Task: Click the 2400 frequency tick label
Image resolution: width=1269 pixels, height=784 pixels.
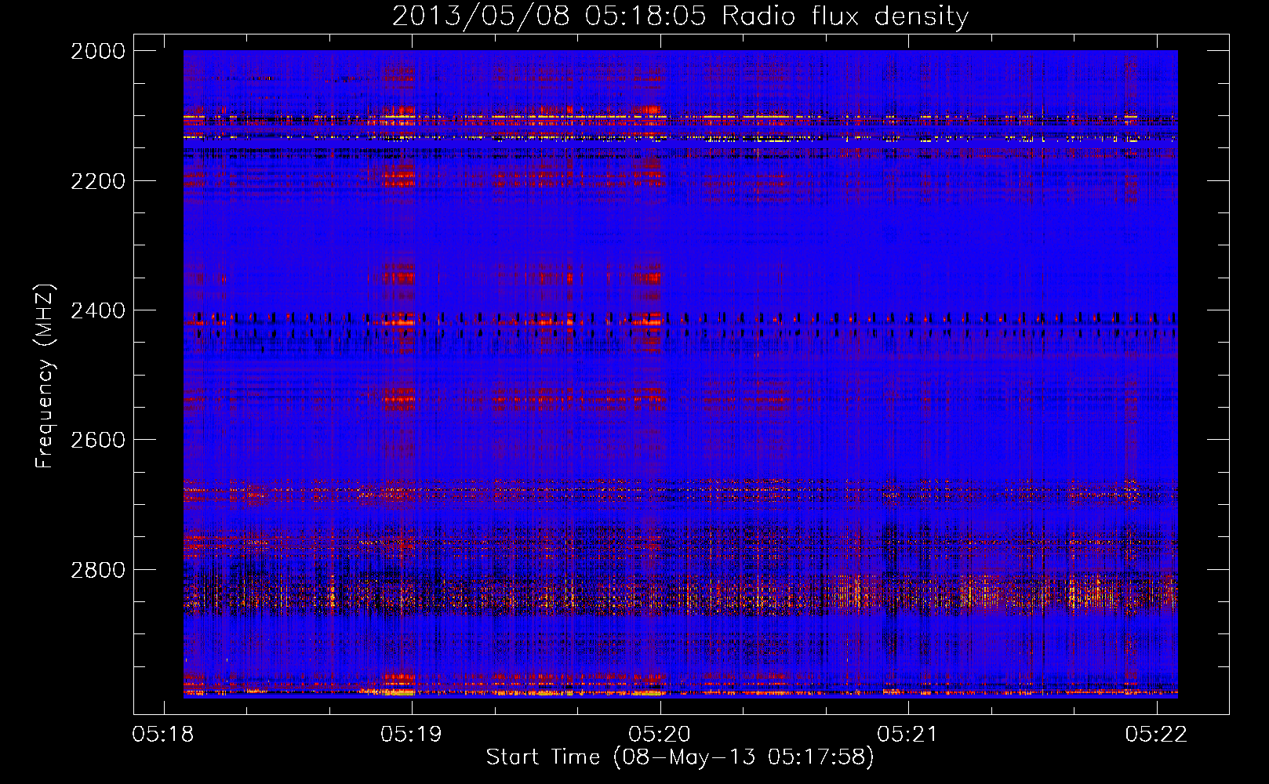Action: click(98, 311)
